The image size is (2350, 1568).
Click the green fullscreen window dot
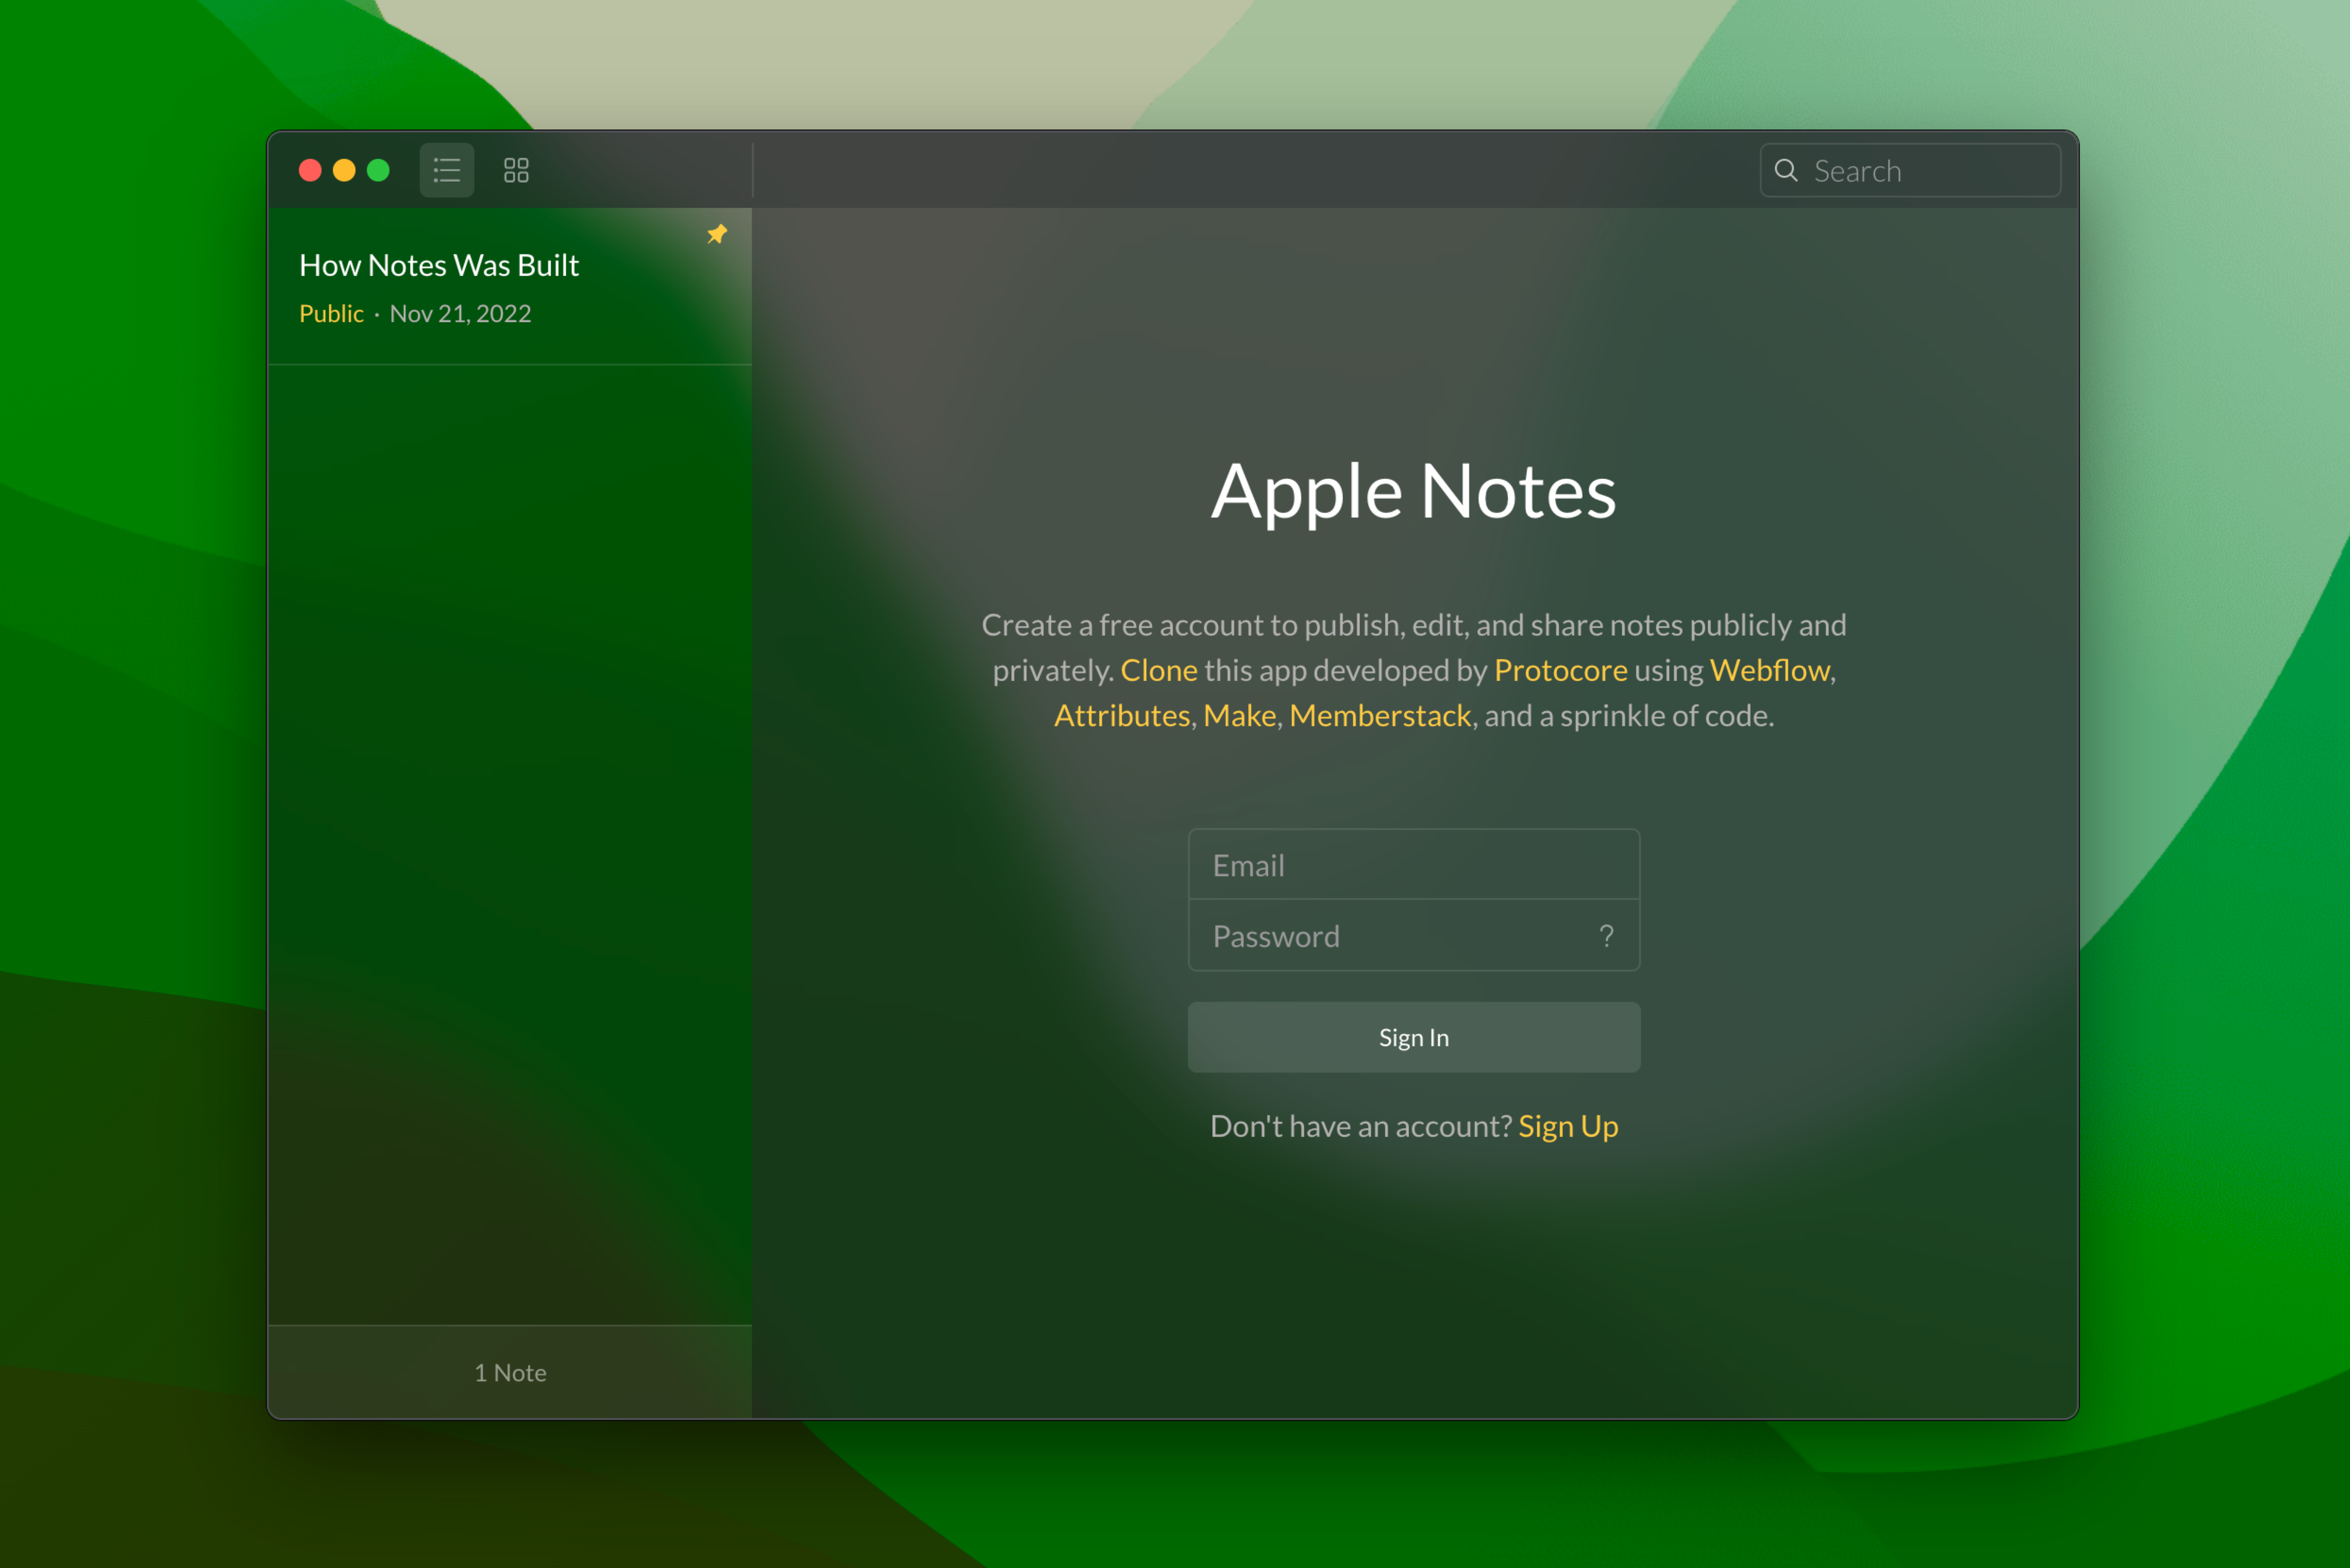[378, 170]
